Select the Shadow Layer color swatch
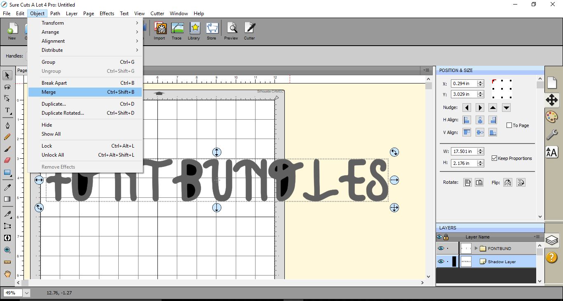563x301 pixels. coord(454,262)
